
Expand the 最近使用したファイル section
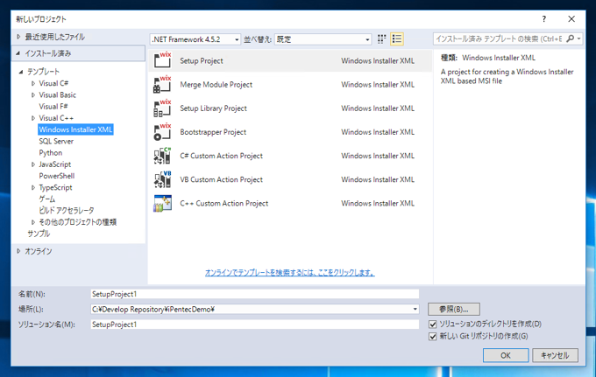pyautogui.click(x=18, y=37)
